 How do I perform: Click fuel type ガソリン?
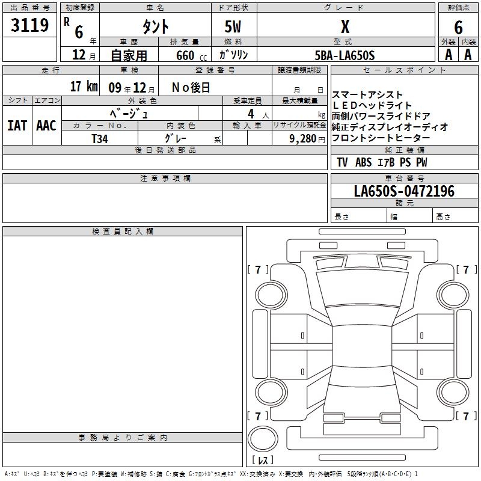(x=233, y=55)
